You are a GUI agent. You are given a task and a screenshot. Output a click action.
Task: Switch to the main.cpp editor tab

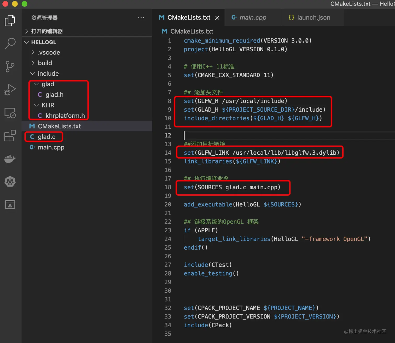(253, 17)
